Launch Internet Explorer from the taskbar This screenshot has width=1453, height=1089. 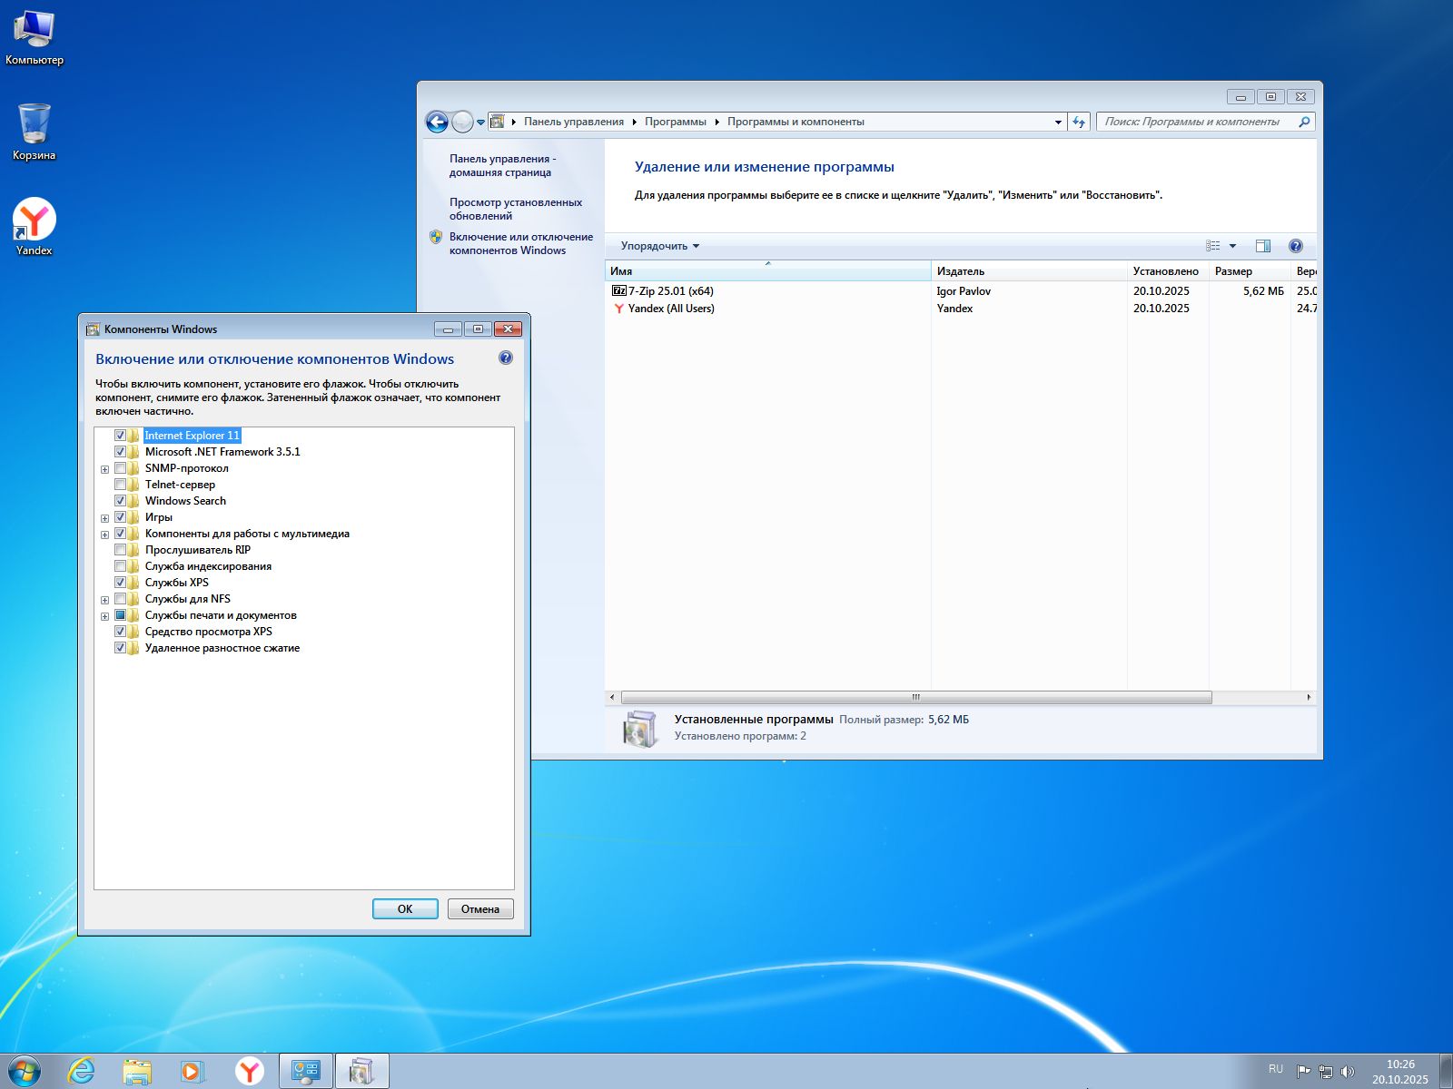tap(82, 1071)
